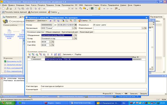167x105 pixels.
Task: Click the OK button
Action: (x=126, y=94)
